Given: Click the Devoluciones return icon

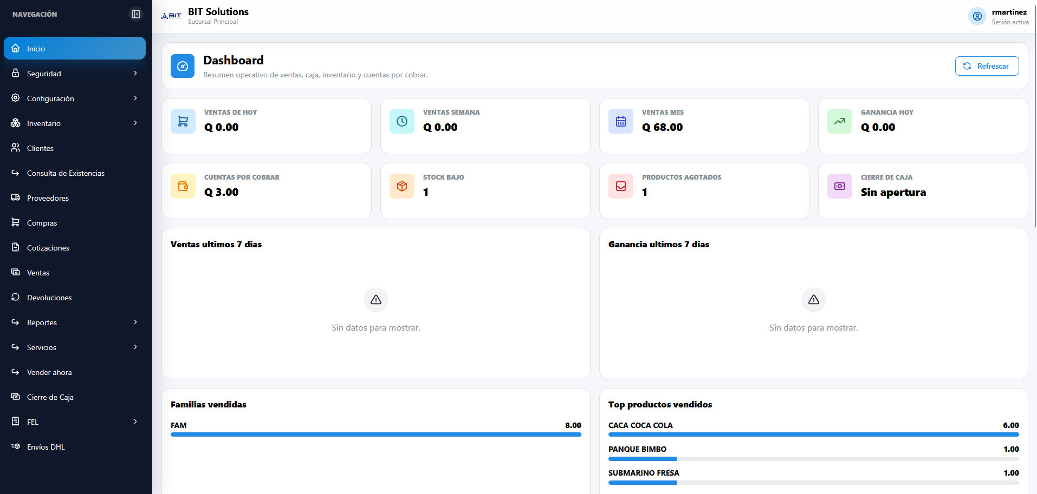Looking at the screenshot, I should [16, 297].
